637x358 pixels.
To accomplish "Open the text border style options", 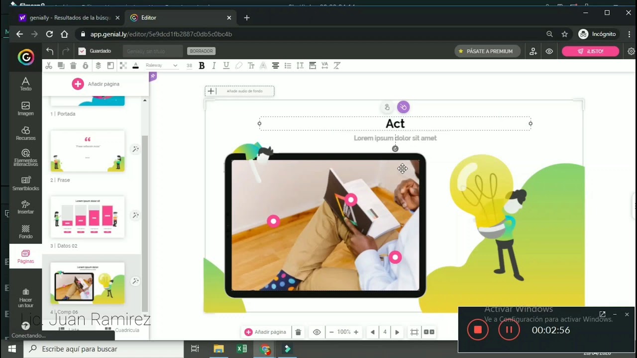I will 313,66.
